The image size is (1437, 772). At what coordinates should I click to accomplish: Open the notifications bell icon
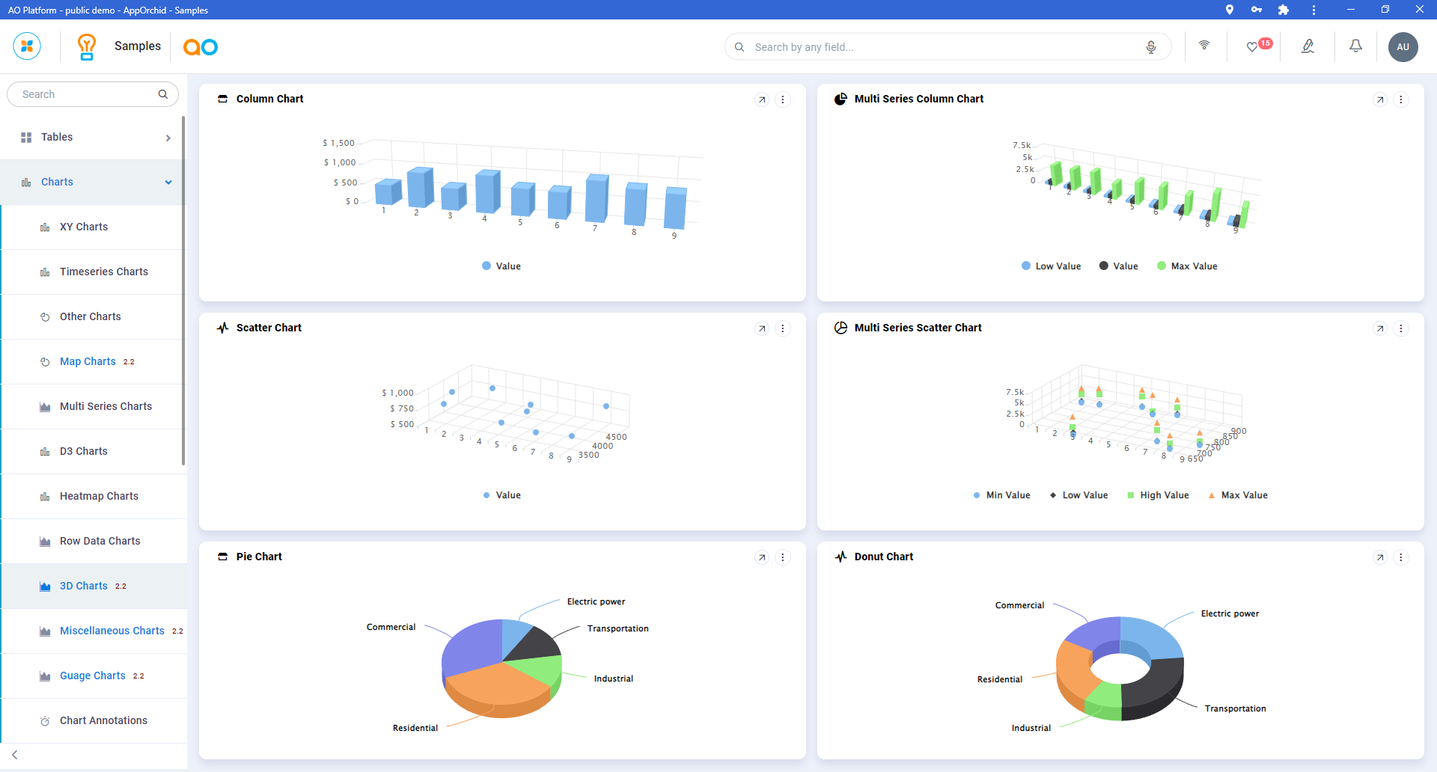point(1355,46)
